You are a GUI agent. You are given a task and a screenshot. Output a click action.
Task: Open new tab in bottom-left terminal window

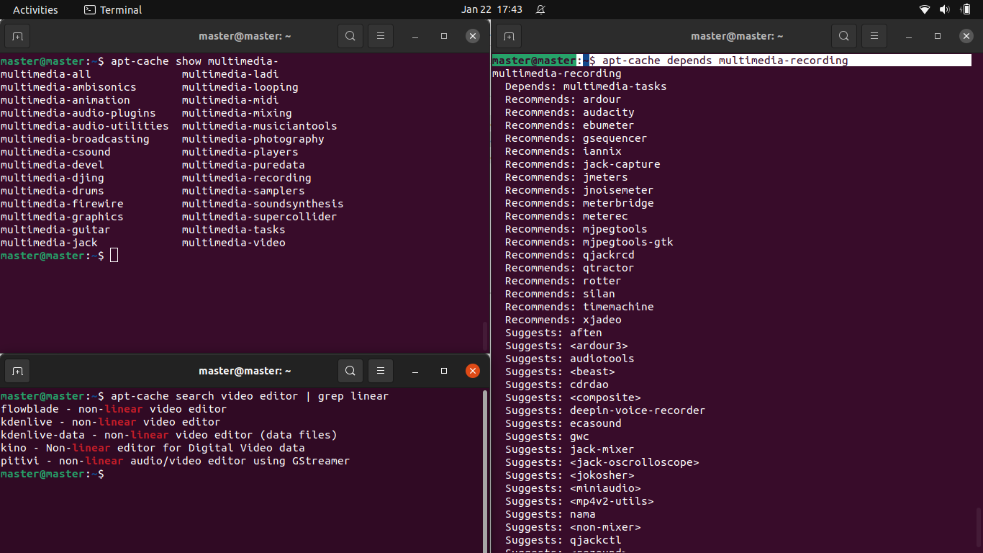pyautogui.click(x=17, y=371)
